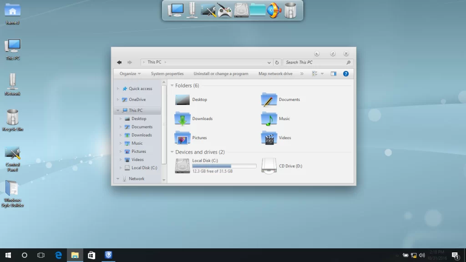Click System properties in the toolbar
The height and width of the screenshot is (262, 466).
coord(167,74)
